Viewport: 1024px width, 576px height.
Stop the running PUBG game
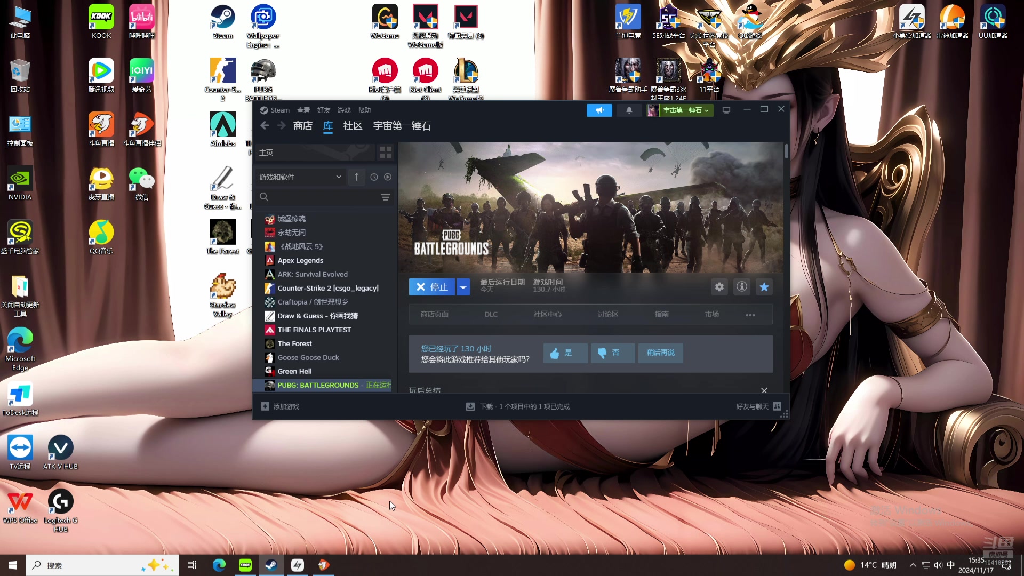point(432,287)
